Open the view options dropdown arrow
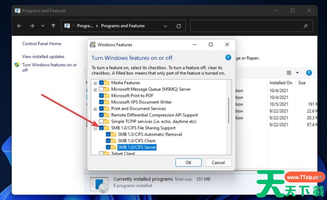The height and width of the screenshot is (200, 327). click(x=298, y=73)
